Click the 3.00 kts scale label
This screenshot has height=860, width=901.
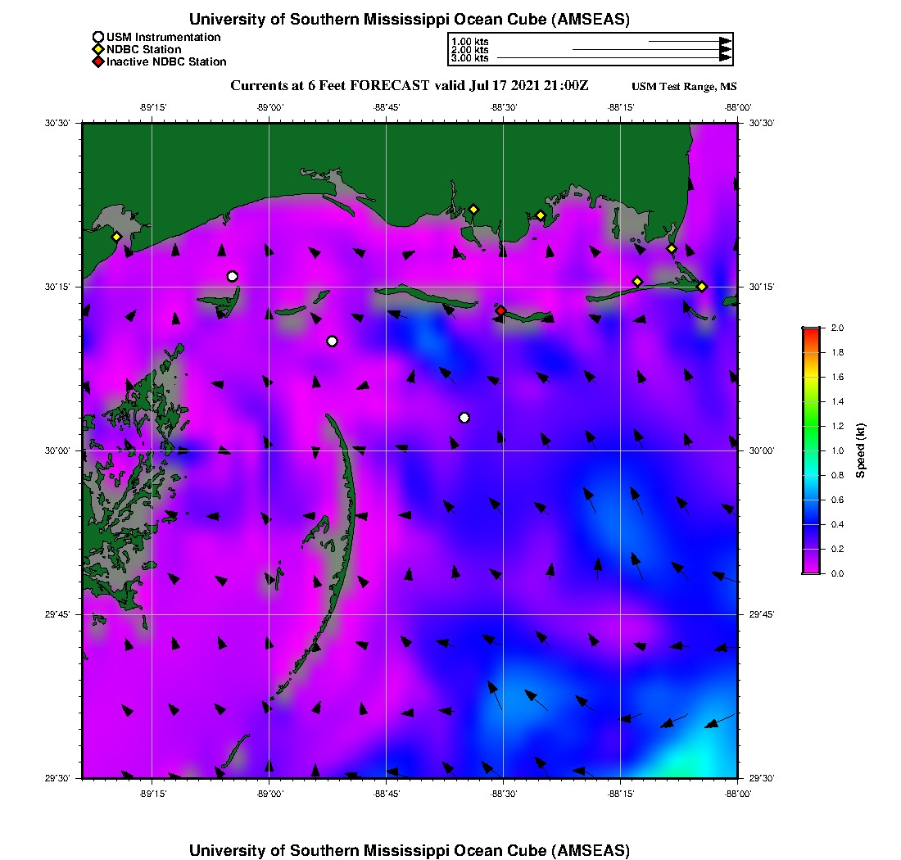tap(470, 58)
